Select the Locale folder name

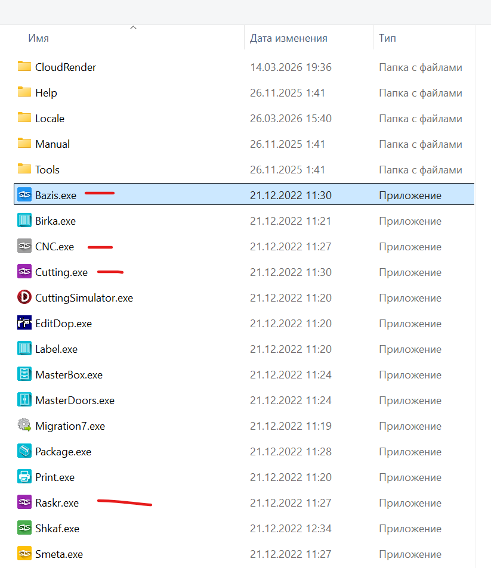50,119
